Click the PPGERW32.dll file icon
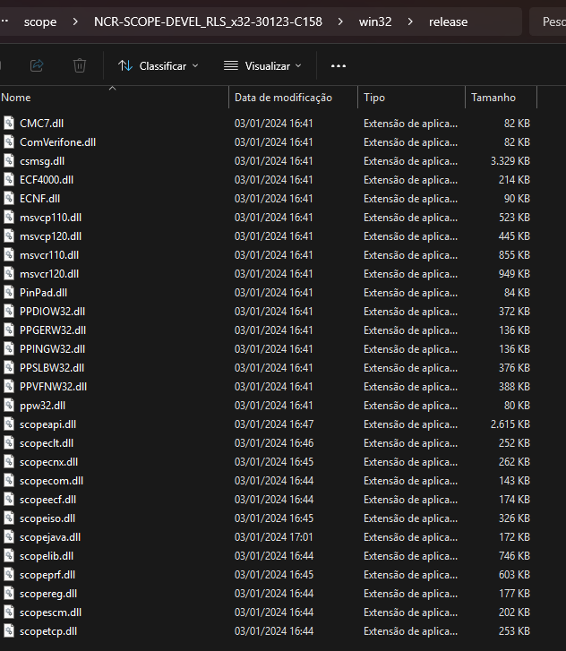The width and height of the screenshot is (566, 651). (x=9, y=330)
